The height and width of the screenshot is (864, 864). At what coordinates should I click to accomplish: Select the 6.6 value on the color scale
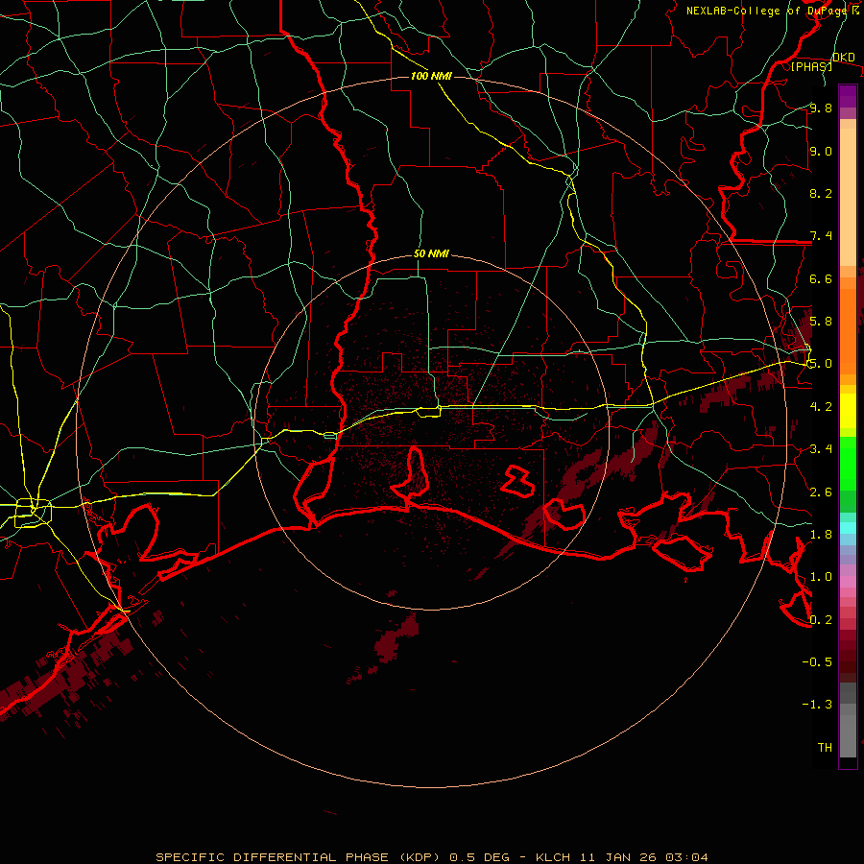tap(821, 278)
